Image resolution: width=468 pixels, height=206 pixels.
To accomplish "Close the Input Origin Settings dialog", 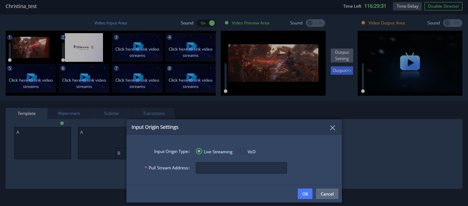I will click(x=332, y=128).
